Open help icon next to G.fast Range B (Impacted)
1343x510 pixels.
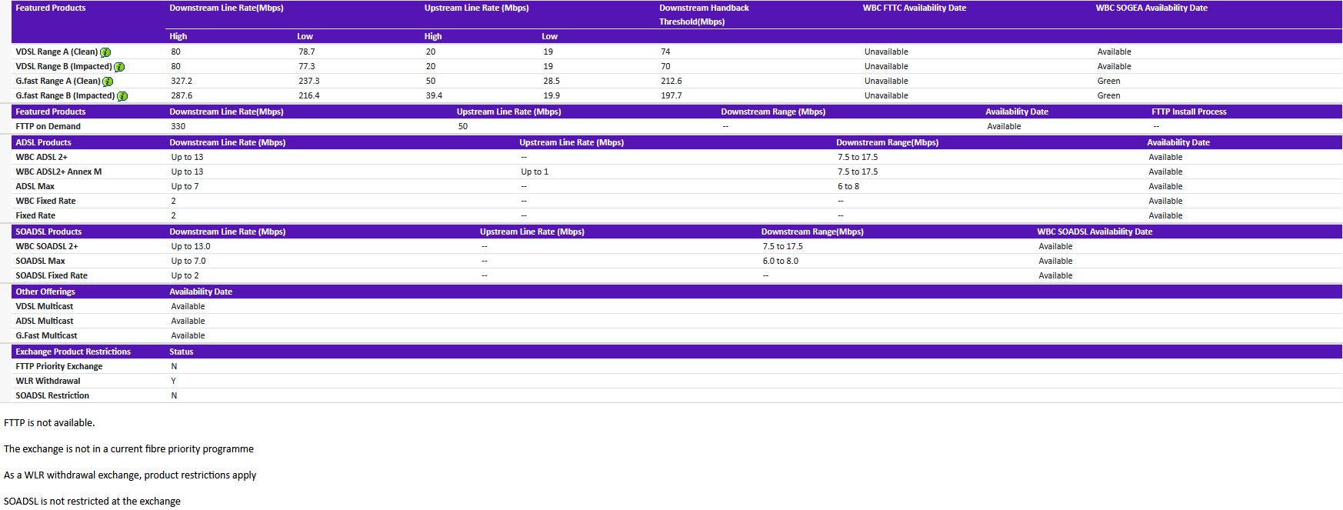coord(122,96)
